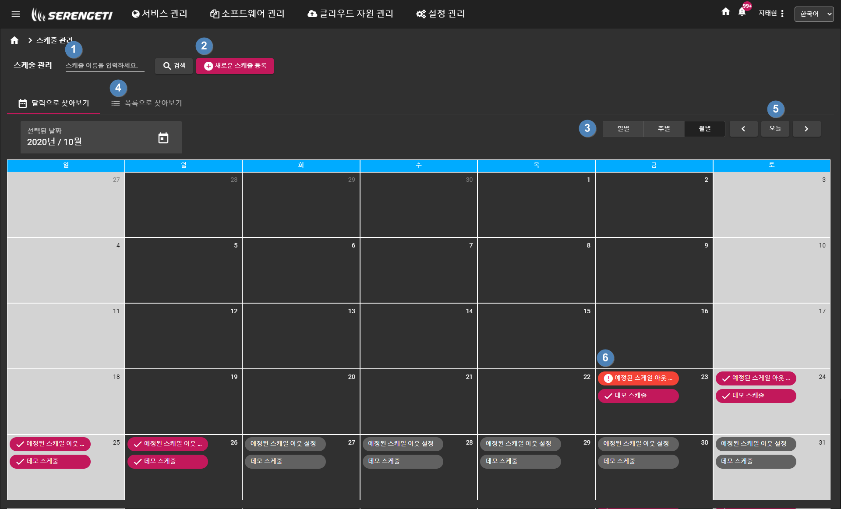Open the calendar date picker icon

(163, 138)
